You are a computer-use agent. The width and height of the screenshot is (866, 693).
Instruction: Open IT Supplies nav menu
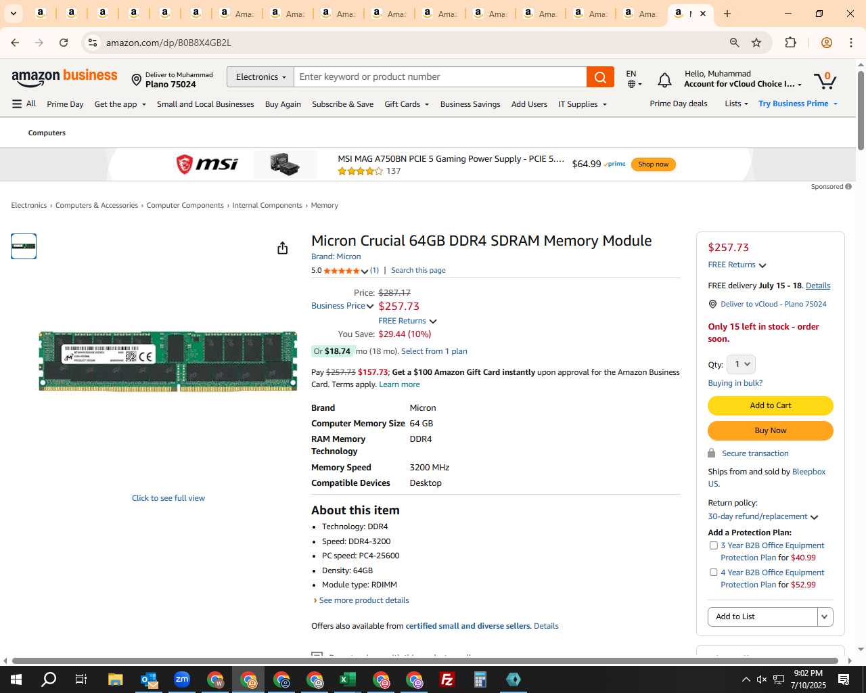(x=583, y=104)
